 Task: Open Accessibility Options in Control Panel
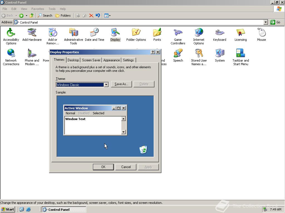pos(11,36)
